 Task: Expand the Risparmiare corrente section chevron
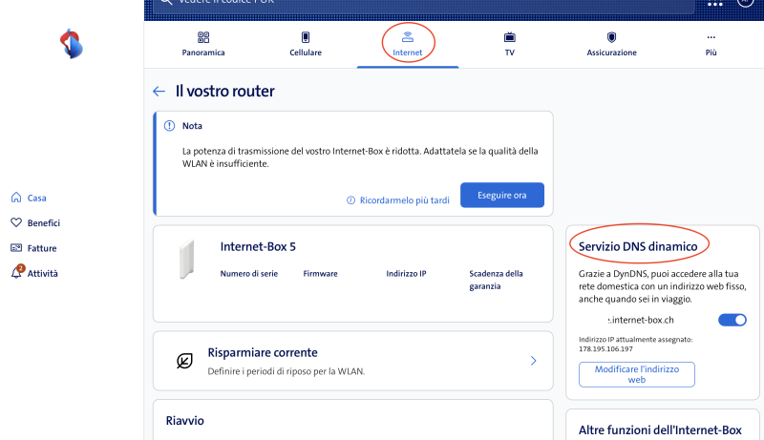[533, 361]
